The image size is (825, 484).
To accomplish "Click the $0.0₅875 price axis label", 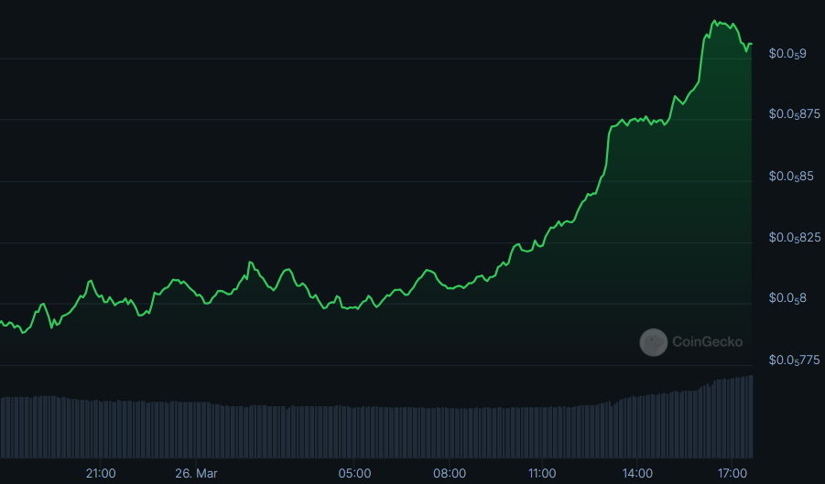I will click(x=793, y=114).
